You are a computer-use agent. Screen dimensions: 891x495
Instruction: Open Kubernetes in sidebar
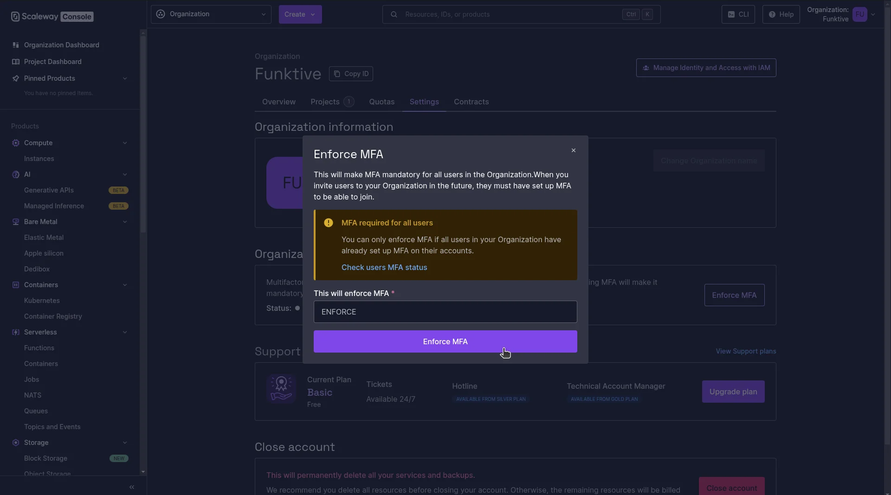point(42,301)
